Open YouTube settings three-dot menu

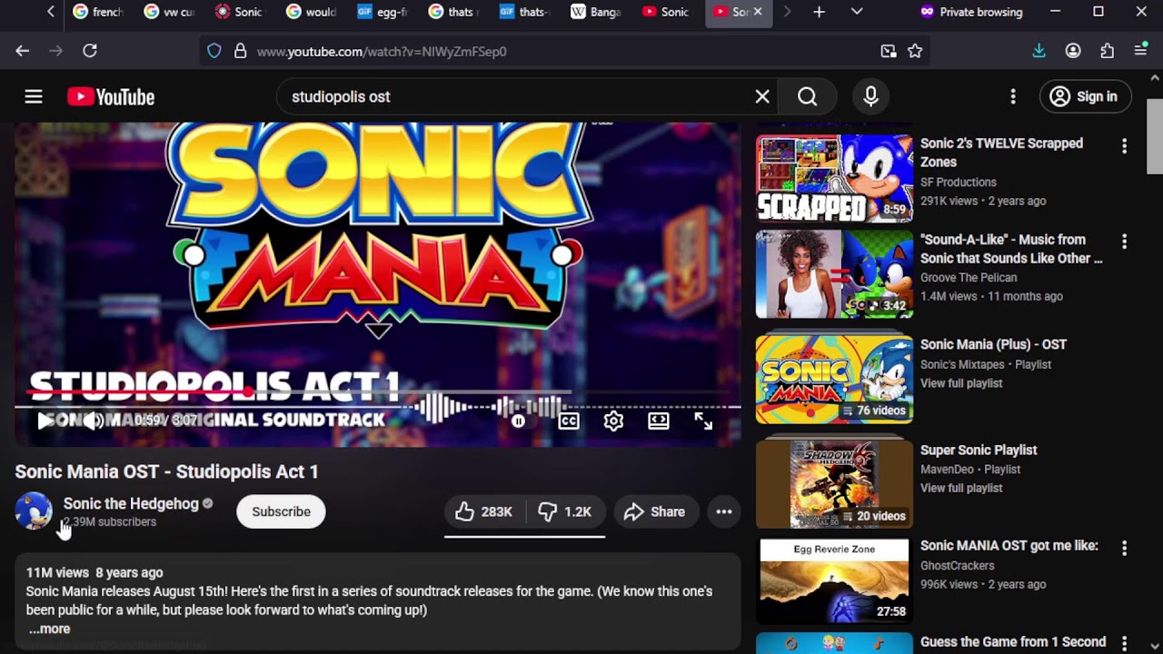click(1013, 96)
